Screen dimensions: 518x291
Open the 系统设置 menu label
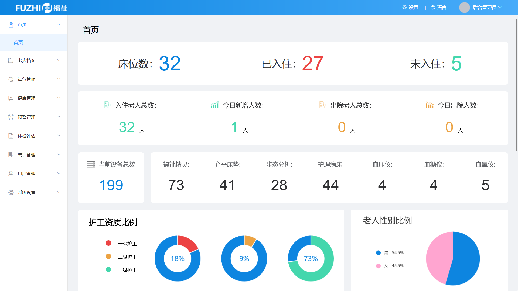[26, 192]
